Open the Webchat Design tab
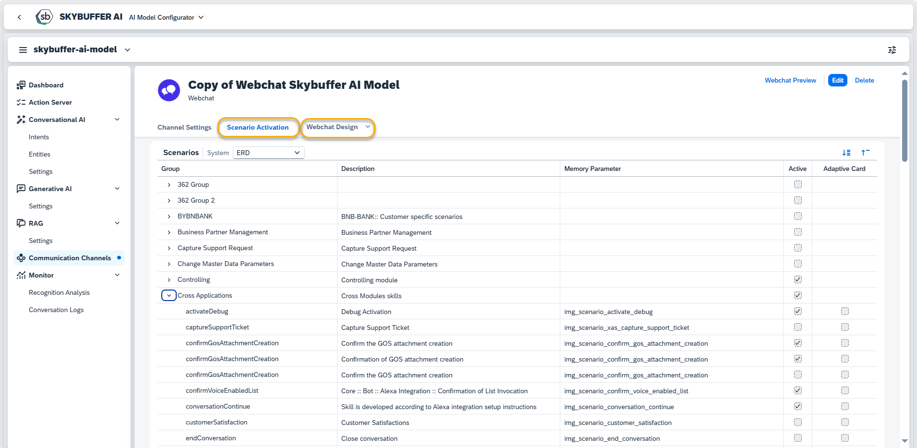 [338, 127]
